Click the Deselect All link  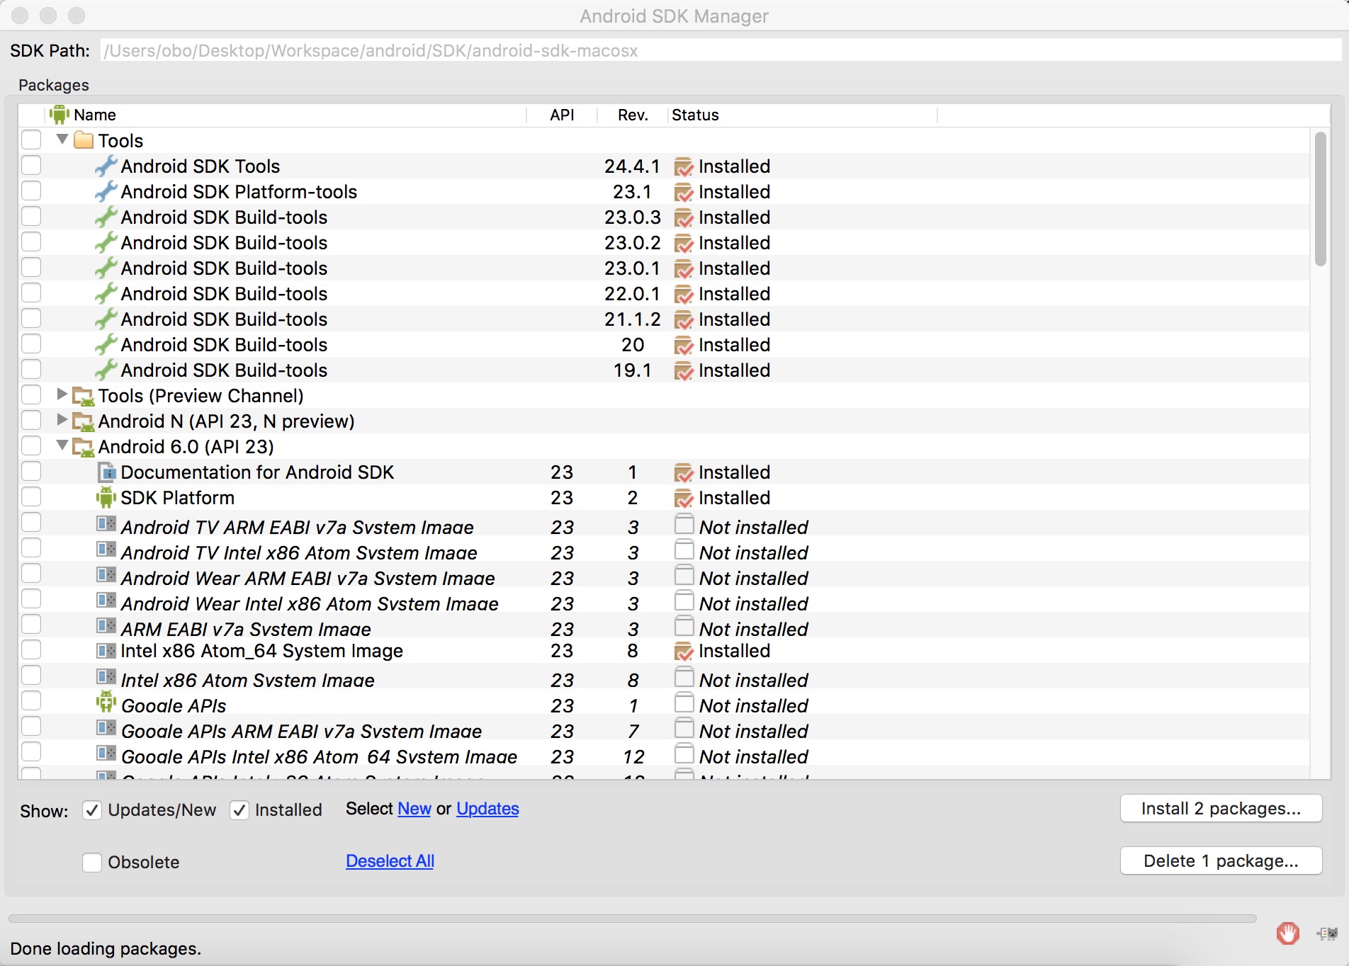pyautogui.click(x=390, y=861)
